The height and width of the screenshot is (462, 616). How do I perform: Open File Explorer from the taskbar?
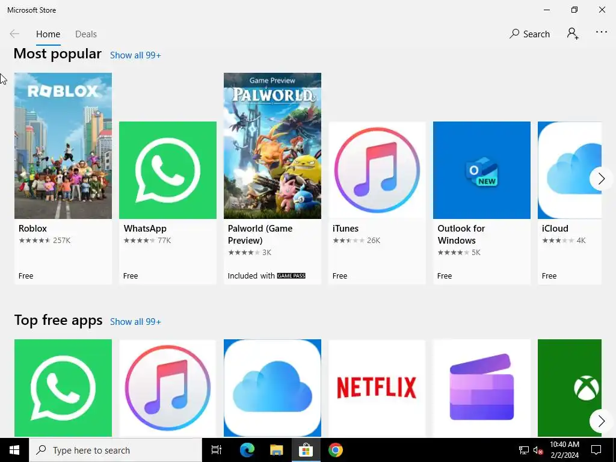tap(277, 450)
